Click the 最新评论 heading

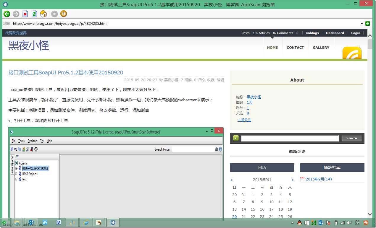pos(297,152)
